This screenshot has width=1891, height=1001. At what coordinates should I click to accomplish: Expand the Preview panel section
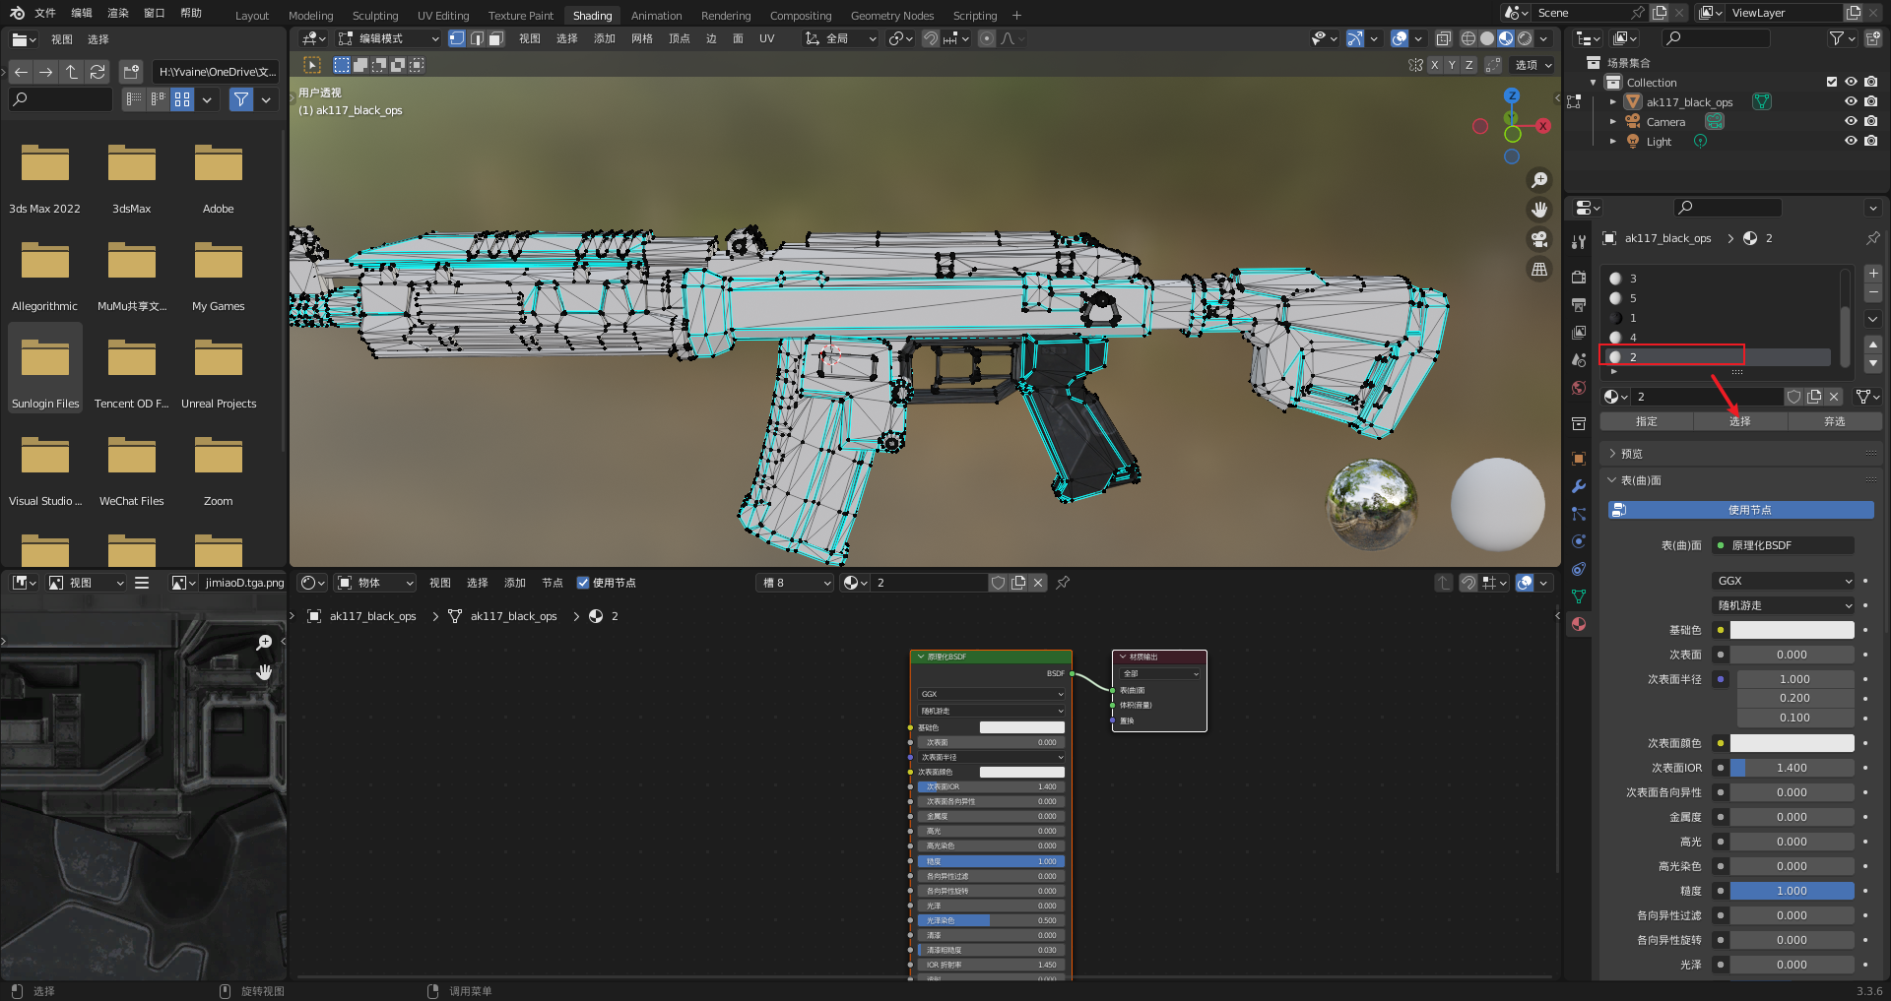1631,454
